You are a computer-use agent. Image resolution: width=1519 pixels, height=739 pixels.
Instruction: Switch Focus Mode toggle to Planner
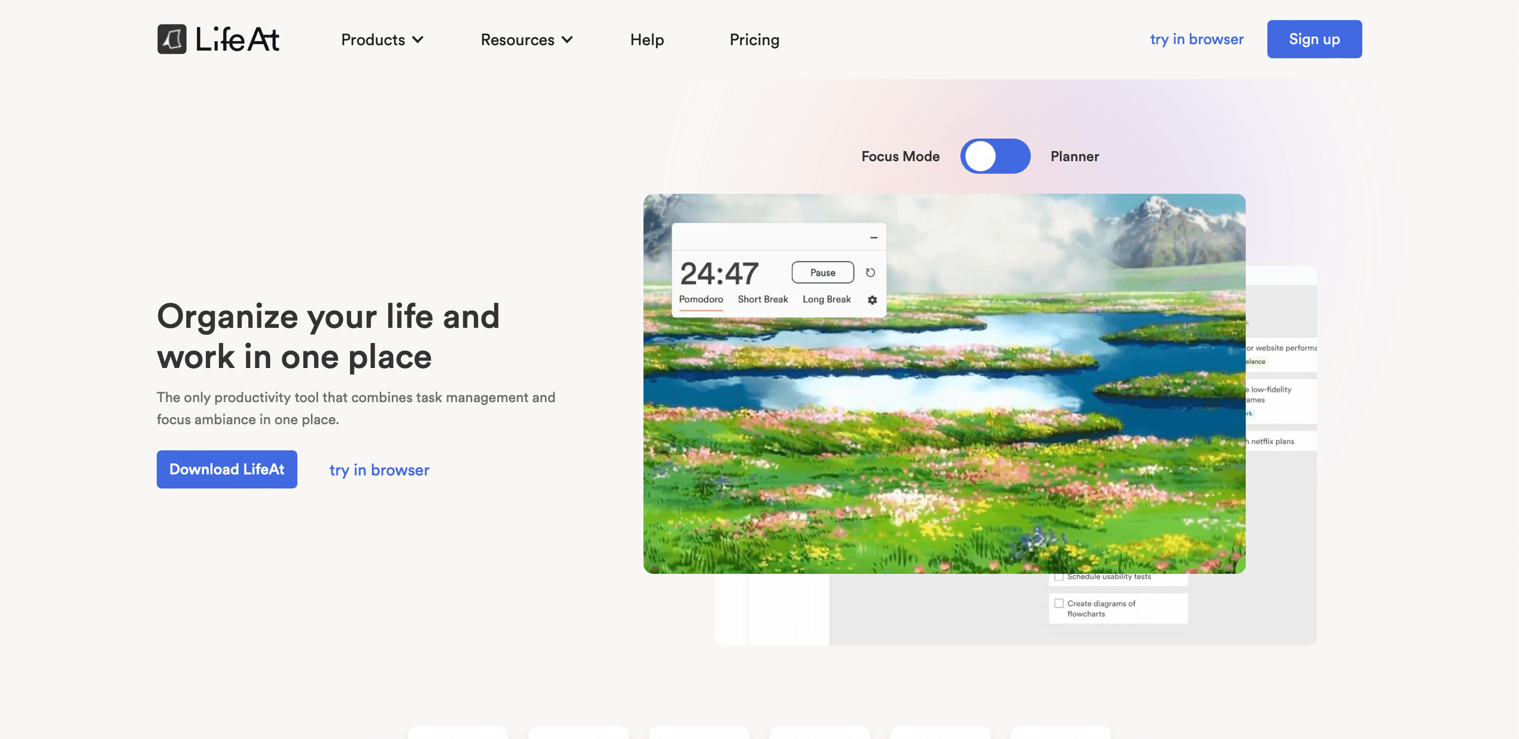[995, 156]
